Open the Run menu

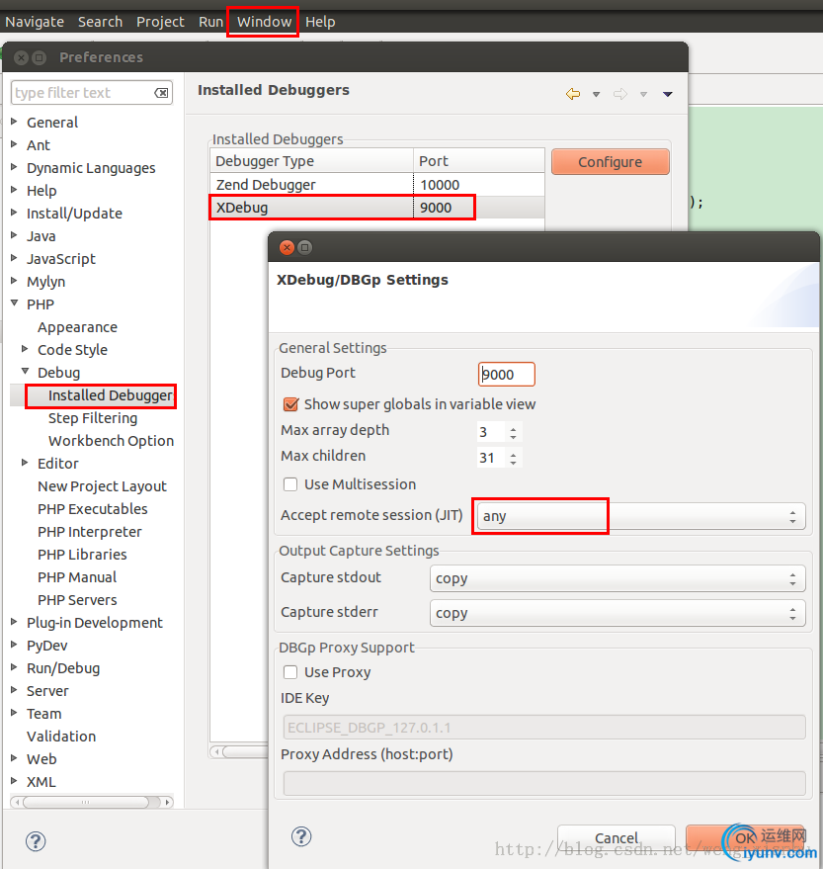pos(210,22)
